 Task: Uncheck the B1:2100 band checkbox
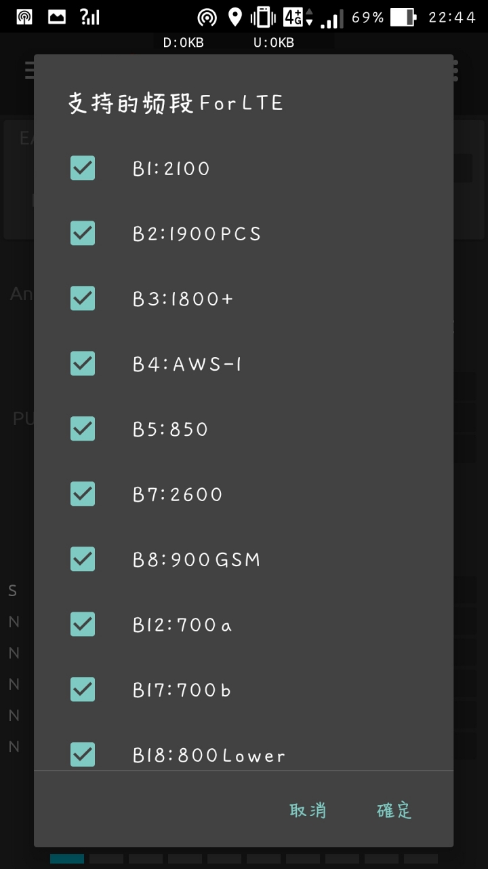[x=83, y=168]
